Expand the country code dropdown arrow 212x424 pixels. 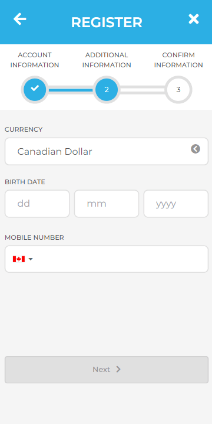tap(31, 259)
